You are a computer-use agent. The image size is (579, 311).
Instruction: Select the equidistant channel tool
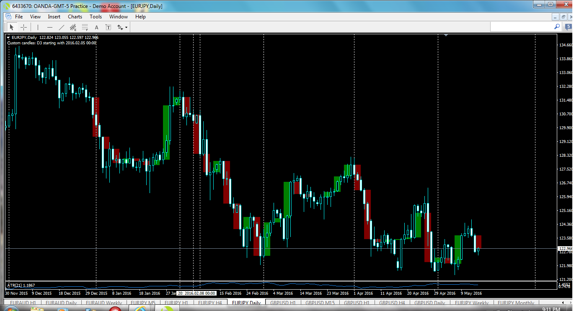(x=73, y=27)
